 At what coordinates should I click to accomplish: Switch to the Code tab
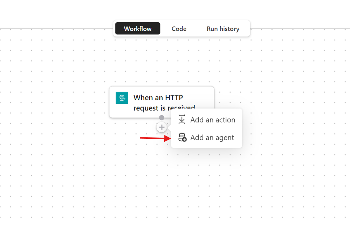179,29
